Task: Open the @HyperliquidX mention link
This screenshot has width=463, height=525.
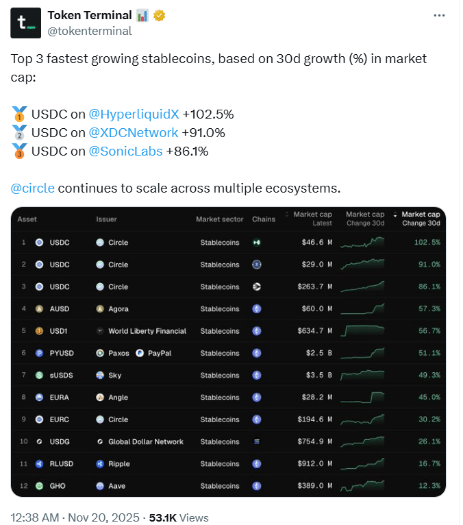Action: [134, 114]
